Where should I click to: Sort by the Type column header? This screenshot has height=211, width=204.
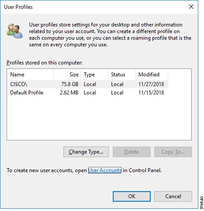(x=95, y=75)
